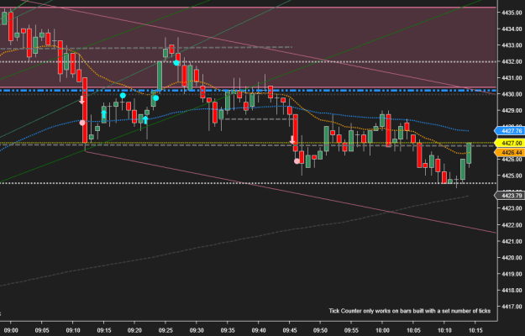Click the 09:05 time axis label
This screenshot has width=525, height=336.
pos(41,330)
